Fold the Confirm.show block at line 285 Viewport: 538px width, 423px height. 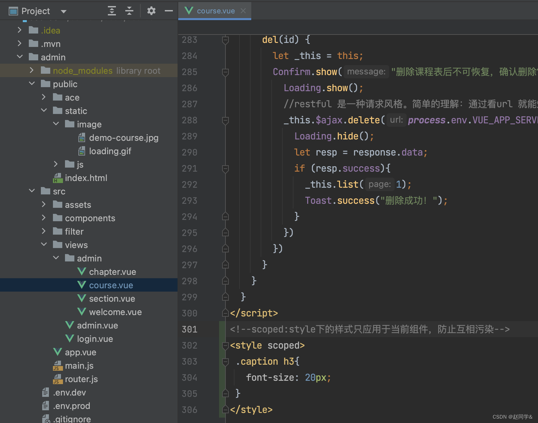tap(225, 72)
